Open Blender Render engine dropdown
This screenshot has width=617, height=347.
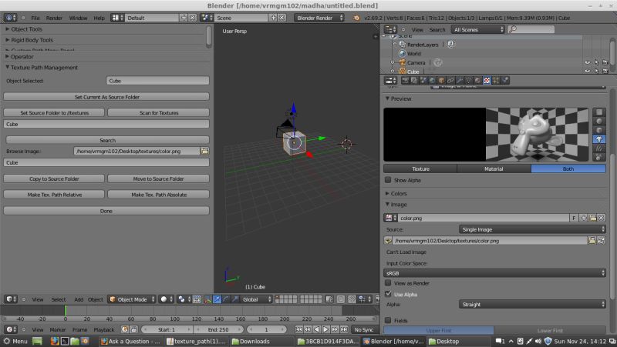pos(319,18)
